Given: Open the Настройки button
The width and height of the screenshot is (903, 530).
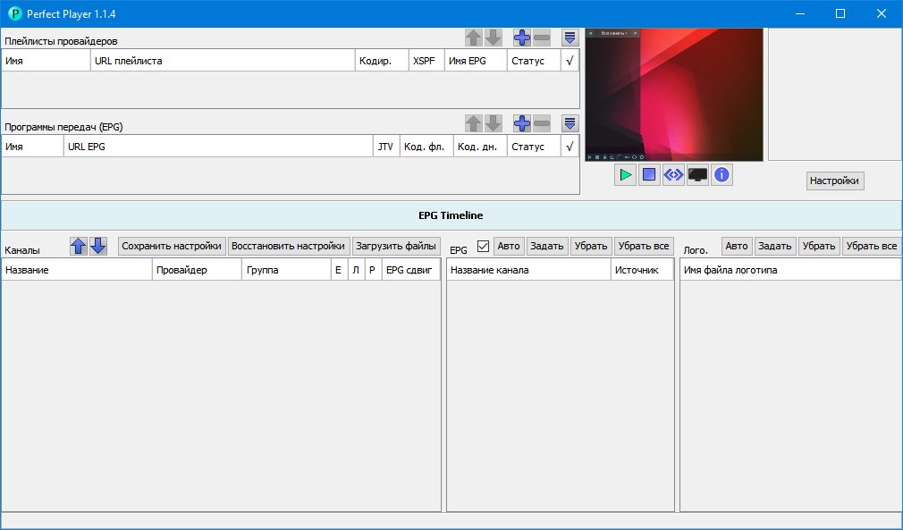Looking at the screenshot, I should click(834, 181).
